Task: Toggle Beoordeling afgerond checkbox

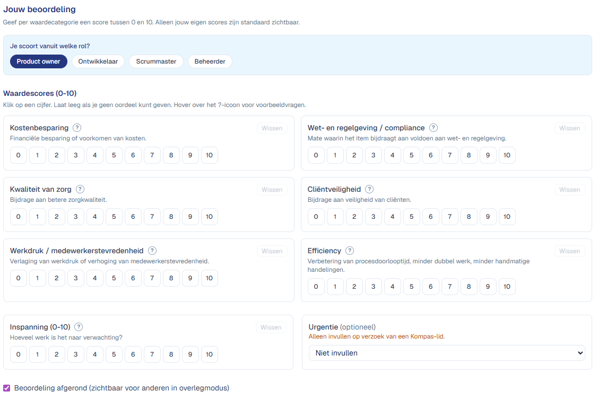Action: (6, 388)
